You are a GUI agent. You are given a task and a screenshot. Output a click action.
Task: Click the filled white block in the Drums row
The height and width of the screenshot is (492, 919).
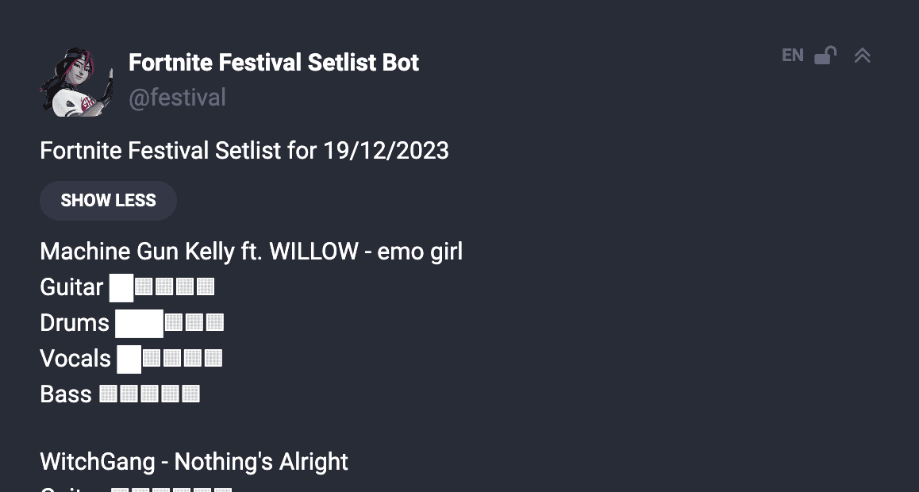pyautogui.click(x=139, y=323)
